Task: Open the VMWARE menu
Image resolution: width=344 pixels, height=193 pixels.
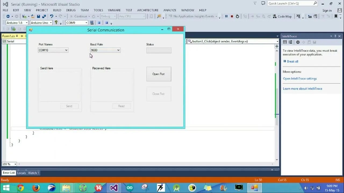Action: point(114,10)
